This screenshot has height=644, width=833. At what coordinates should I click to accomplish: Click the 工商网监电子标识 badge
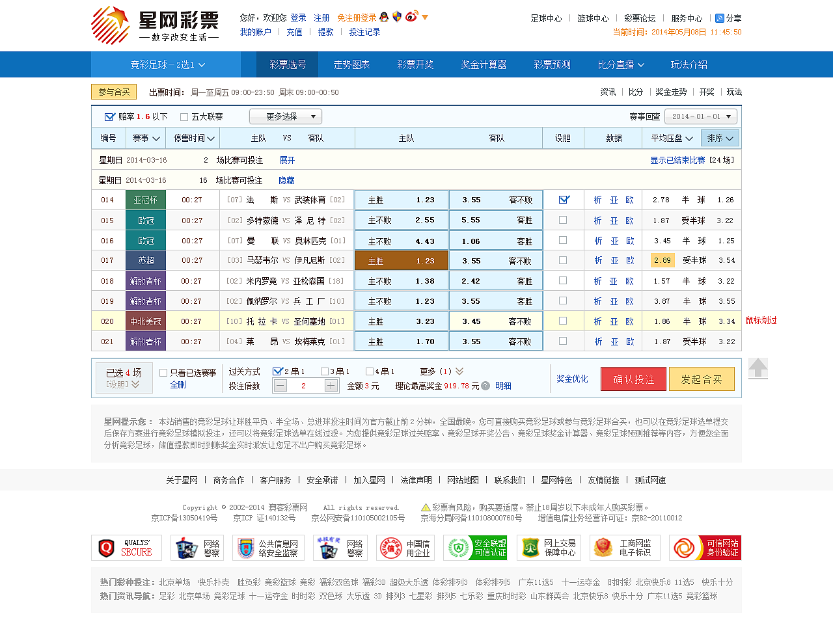tap(624, 547)
